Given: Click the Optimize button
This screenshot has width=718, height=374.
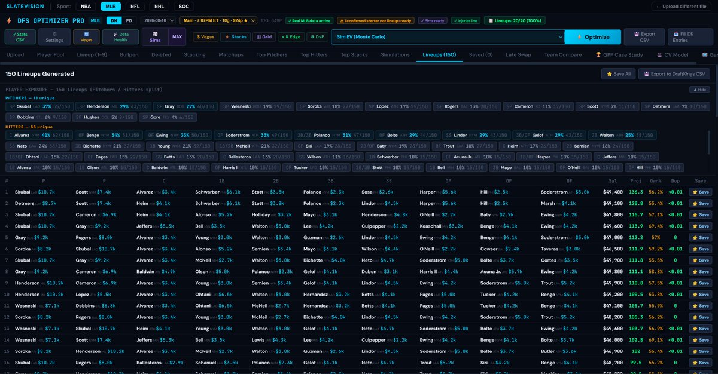Looking at the screenshot, I should [592, 37].
